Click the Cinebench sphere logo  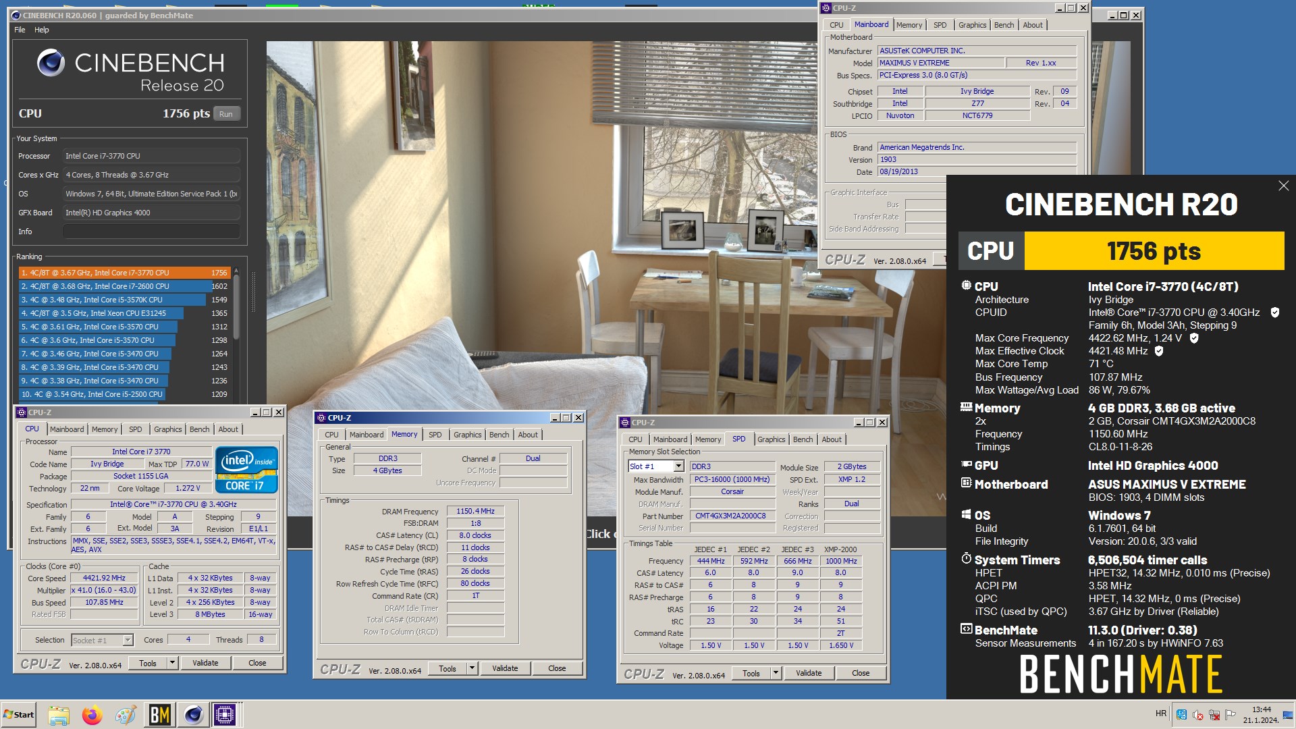(x=51, y=63)
